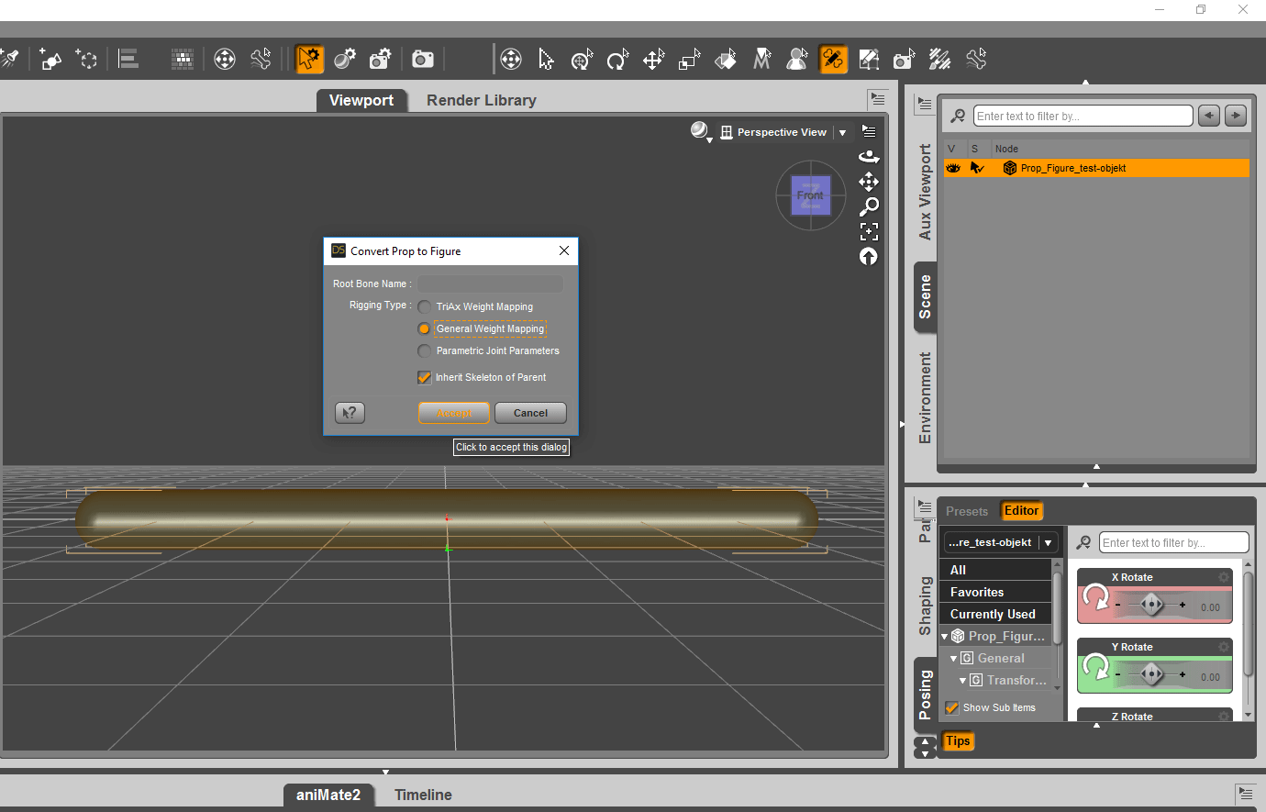Screen dimensions: 1266x812
Task: Select the Translate (move) tool in the toolbar
Action: click(x=653, y=60)
